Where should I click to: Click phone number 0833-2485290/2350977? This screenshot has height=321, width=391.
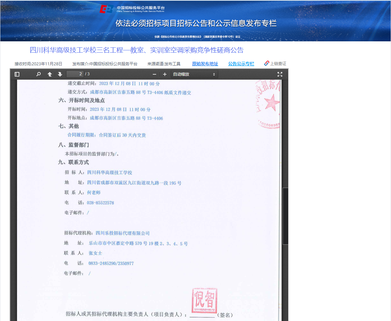(111, 263)
